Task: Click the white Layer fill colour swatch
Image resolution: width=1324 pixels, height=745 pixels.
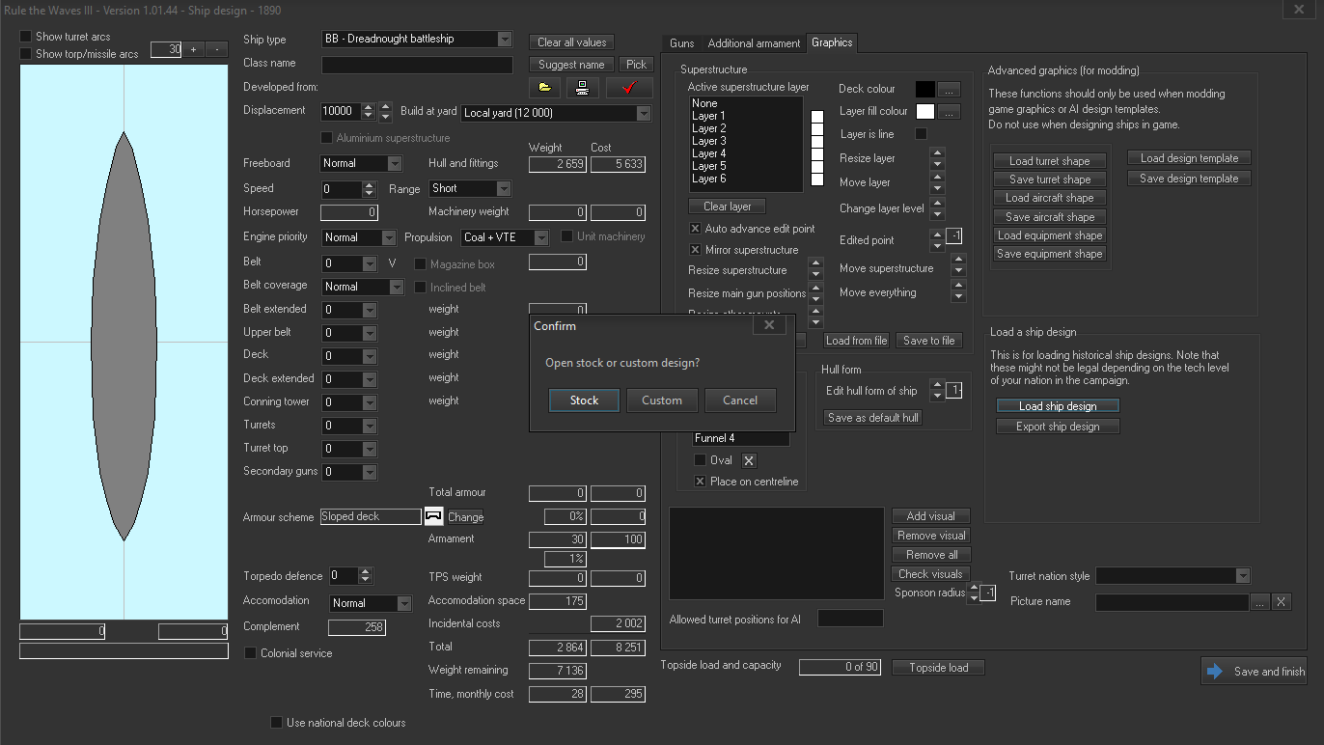Action: click(x=925, y=112)
